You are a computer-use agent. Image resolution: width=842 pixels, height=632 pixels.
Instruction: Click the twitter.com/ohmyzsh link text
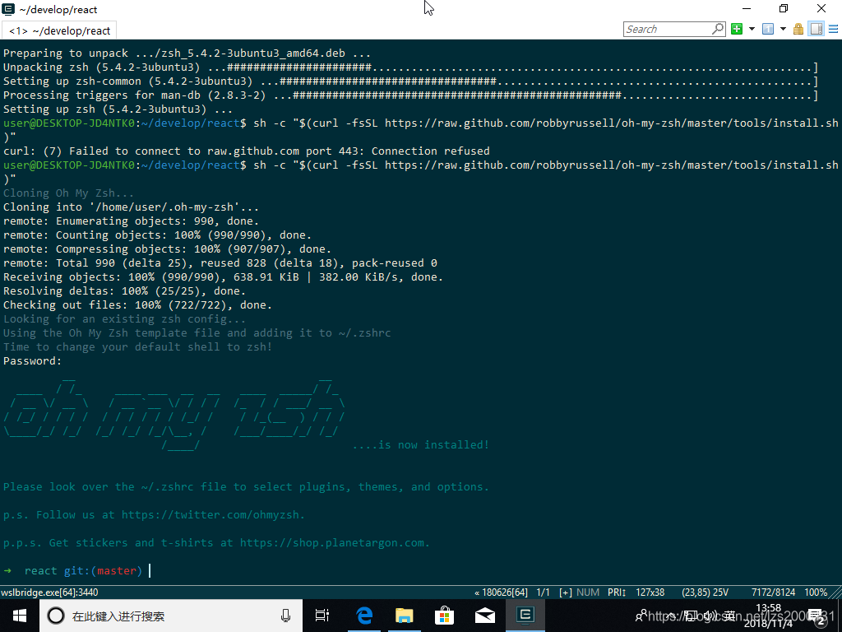pos(213,515)
